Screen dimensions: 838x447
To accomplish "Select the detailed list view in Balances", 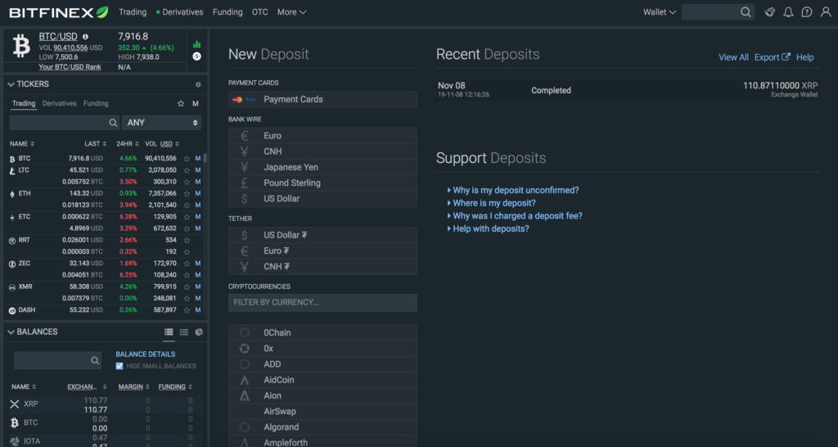I will tap(169, 332).
